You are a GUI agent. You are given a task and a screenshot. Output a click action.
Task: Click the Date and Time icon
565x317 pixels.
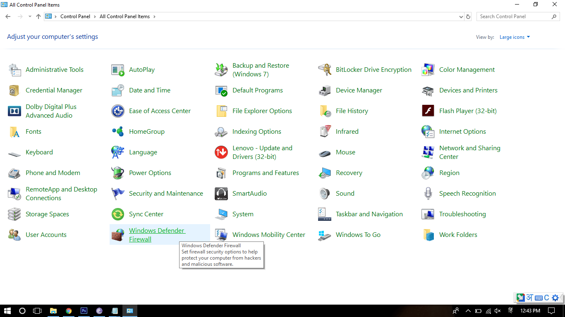(x=118, y=90)
